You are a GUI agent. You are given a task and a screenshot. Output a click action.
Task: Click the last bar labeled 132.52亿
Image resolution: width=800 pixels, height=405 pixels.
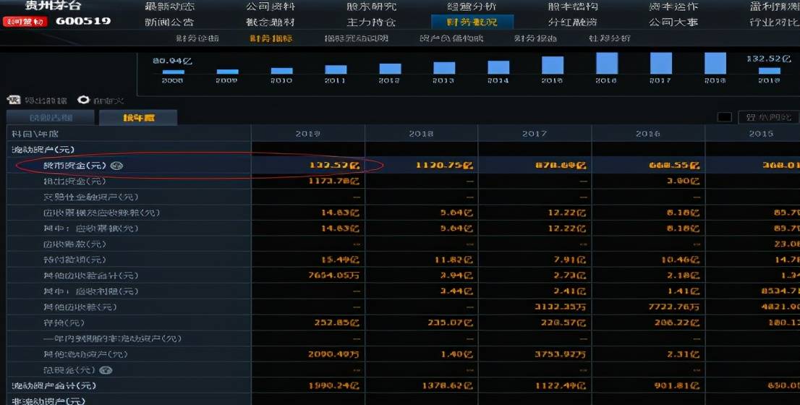tap(769, 70)
